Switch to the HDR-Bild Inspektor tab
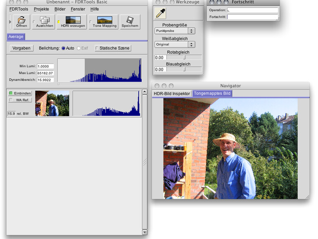 (x=172, y=93)
